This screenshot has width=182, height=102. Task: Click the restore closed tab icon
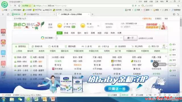coord(178,14)
